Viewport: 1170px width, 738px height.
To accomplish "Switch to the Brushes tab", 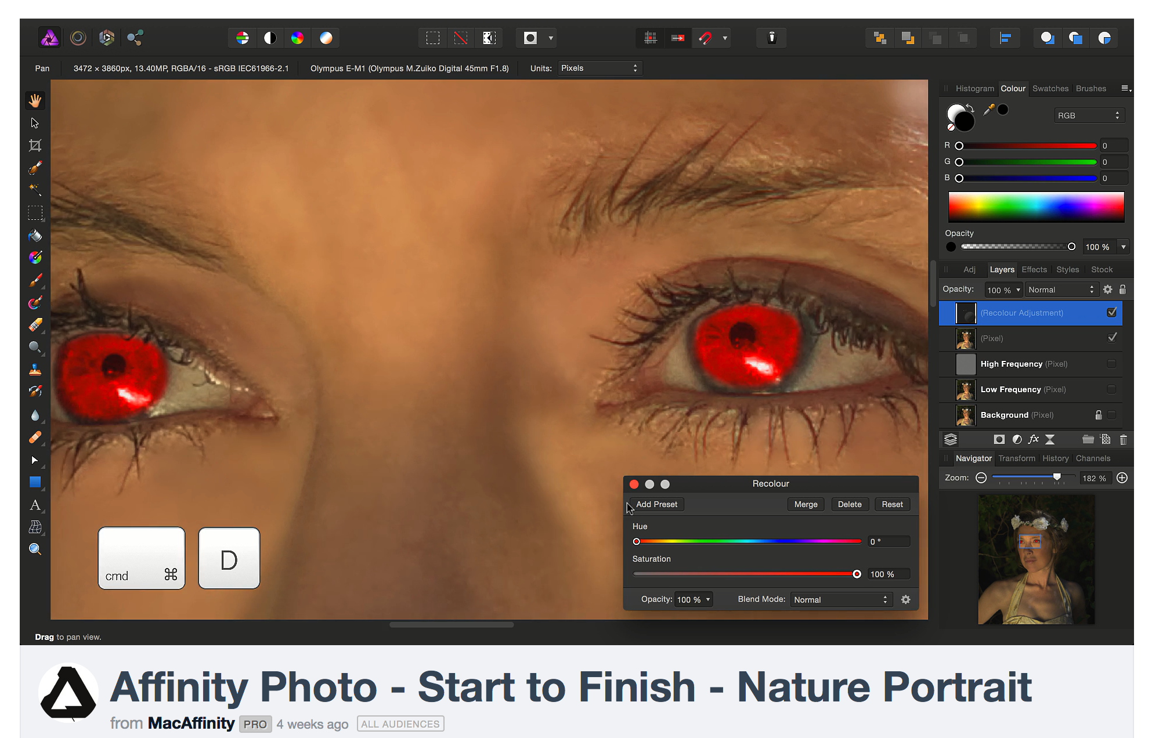I will click(1090, 88).
